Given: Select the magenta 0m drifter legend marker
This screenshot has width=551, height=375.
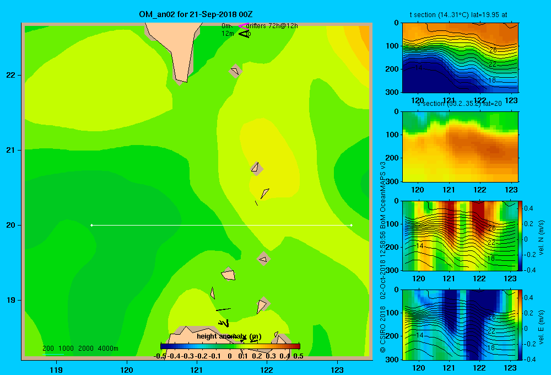Looking at the screenshot, I should tap(244, 26).
